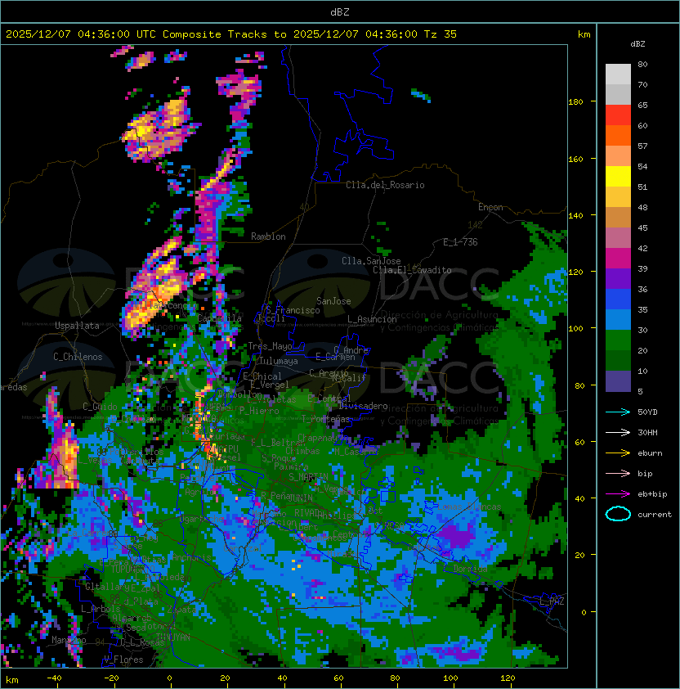Select the Clla.SanJose map label
Screen dimensions: 680x689
coord(371,261)
